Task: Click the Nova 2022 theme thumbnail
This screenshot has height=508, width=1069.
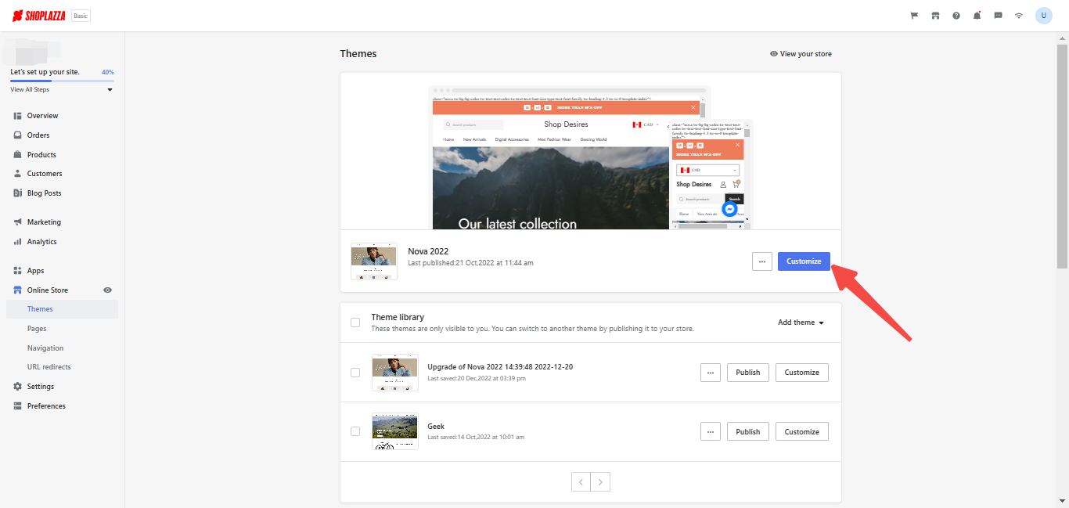Action: coord(374,261)
